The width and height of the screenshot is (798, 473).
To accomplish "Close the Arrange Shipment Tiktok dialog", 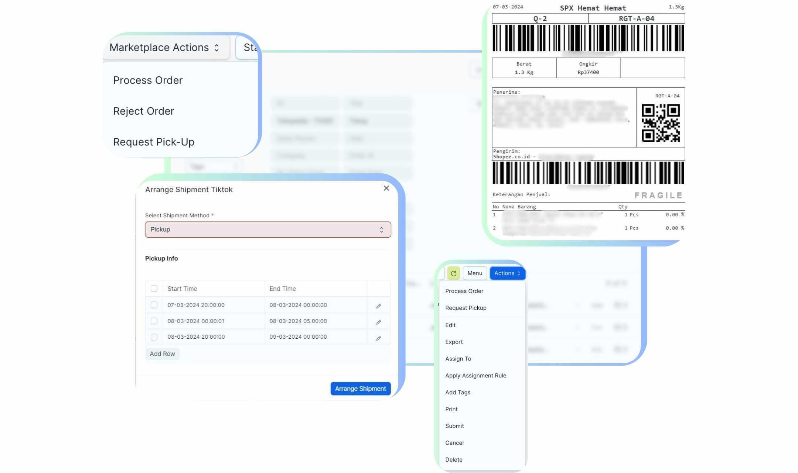I will point(386,188).
